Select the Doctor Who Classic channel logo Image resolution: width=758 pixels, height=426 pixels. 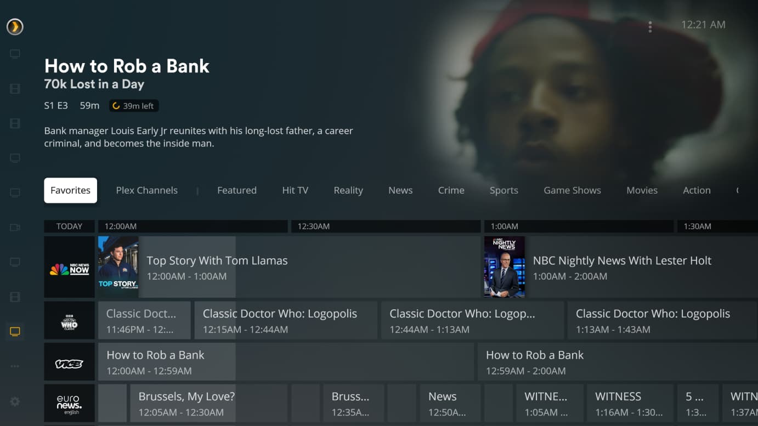pos(69,320)
